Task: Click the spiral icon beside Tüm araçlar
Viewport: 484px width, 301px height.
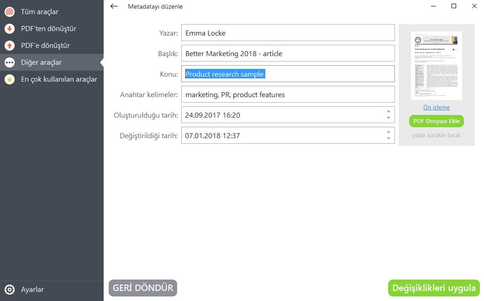Action: point(9,12)
